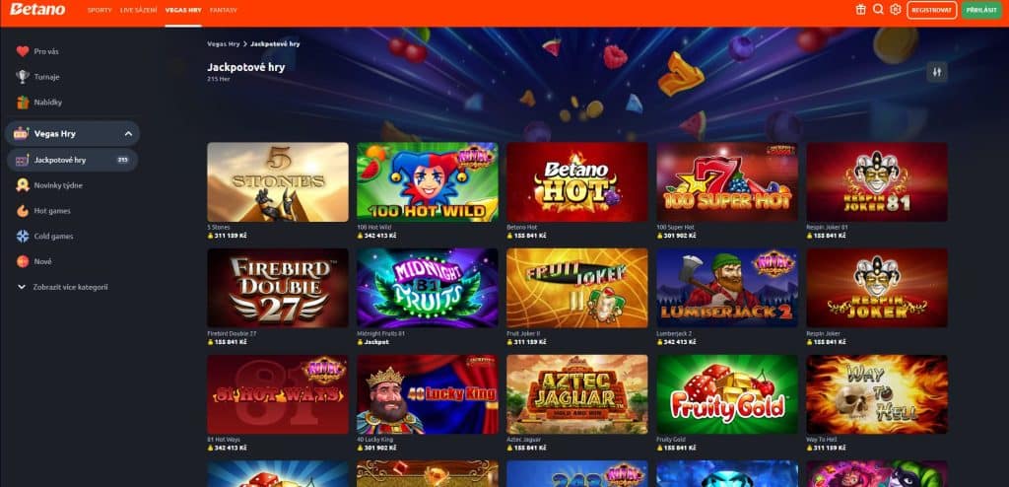
Task: Open the settings gear icon
Action: coord(895,10)
